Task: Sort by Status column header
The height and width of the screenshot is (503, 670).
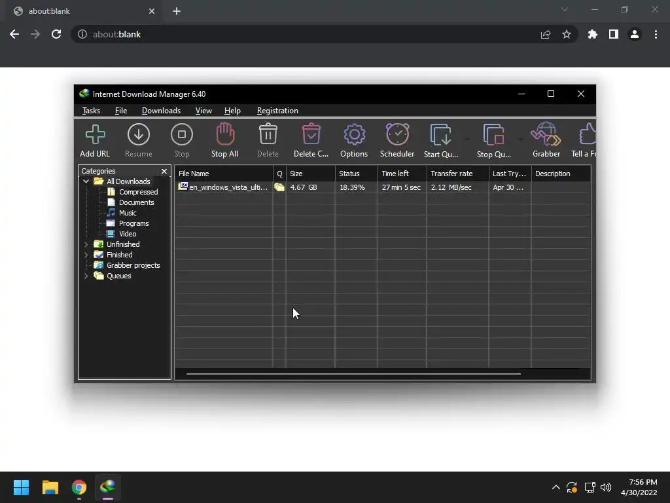Action: [357, 174]
